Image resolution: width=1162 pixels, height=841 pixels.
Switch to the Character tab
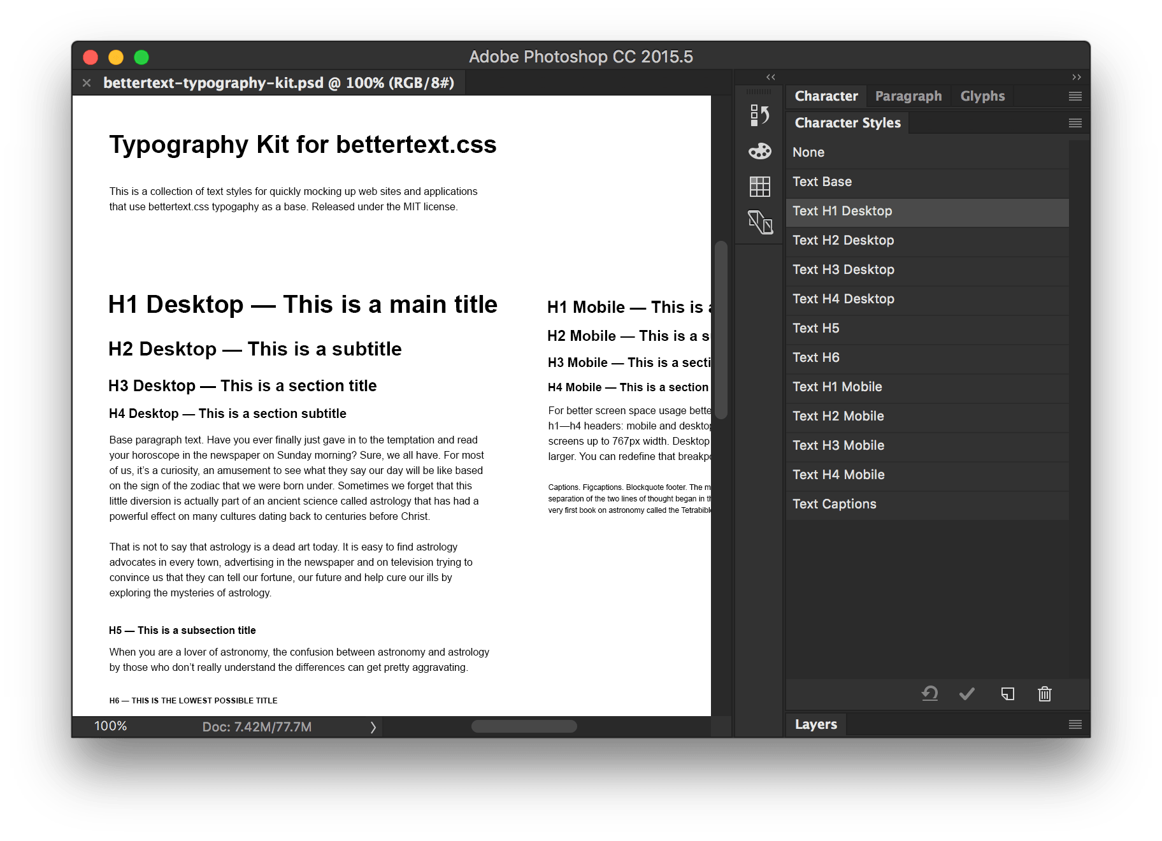click(826, 96)
